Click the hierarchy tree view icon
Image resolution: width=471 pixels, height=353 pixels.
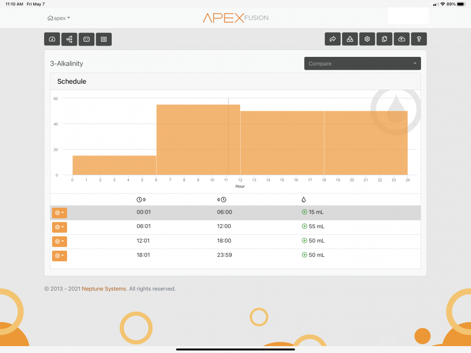69,39
